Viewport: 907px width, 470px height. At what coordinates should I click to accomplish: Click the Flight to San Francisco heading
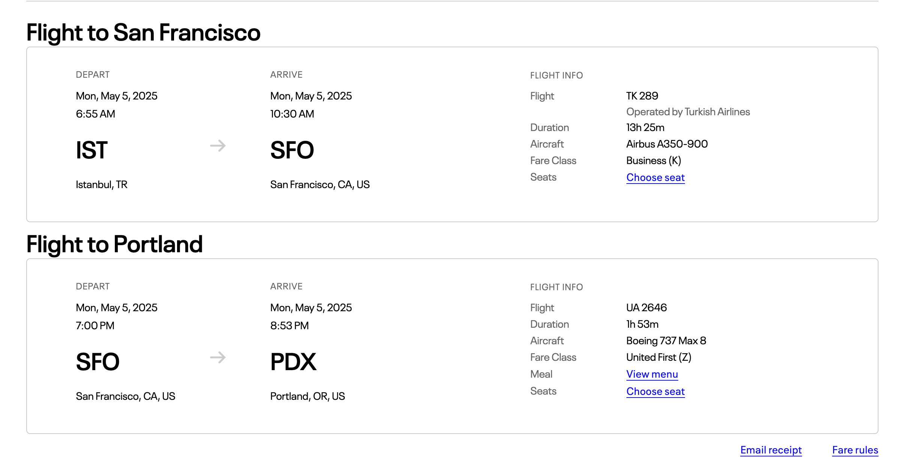143,32
